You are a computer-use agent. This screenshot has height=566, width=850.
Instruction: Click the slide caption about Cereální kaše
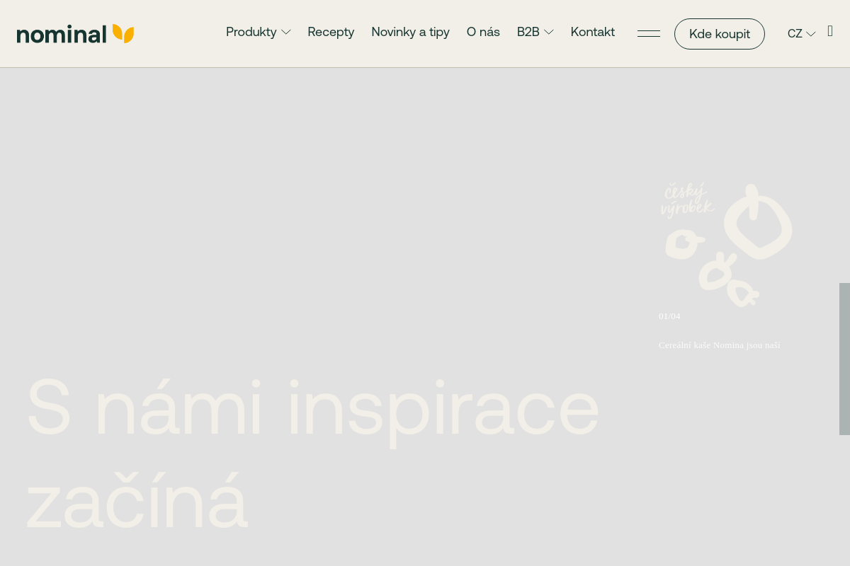pyautogui.click(x=719, y=345)
